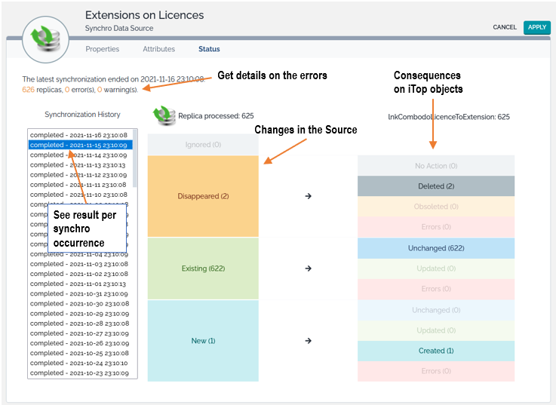Image resolution: width=556 pixels, height=405 pixels.
Task: Click the New (1) teal block
Action: [203, 341]
